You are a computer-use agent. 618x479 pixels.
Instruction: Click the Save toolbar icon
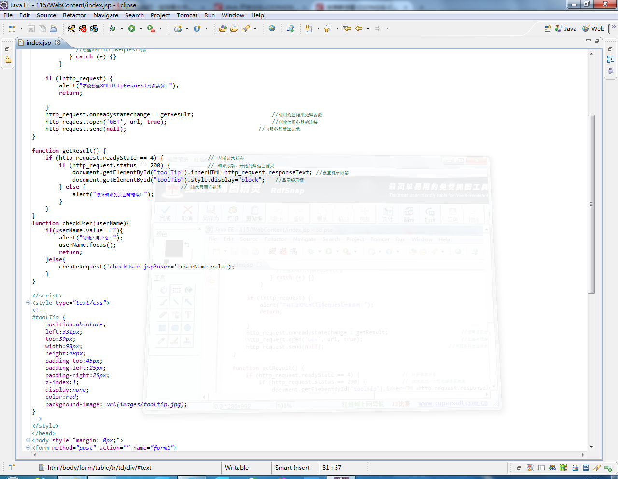(x=31, y=28)
